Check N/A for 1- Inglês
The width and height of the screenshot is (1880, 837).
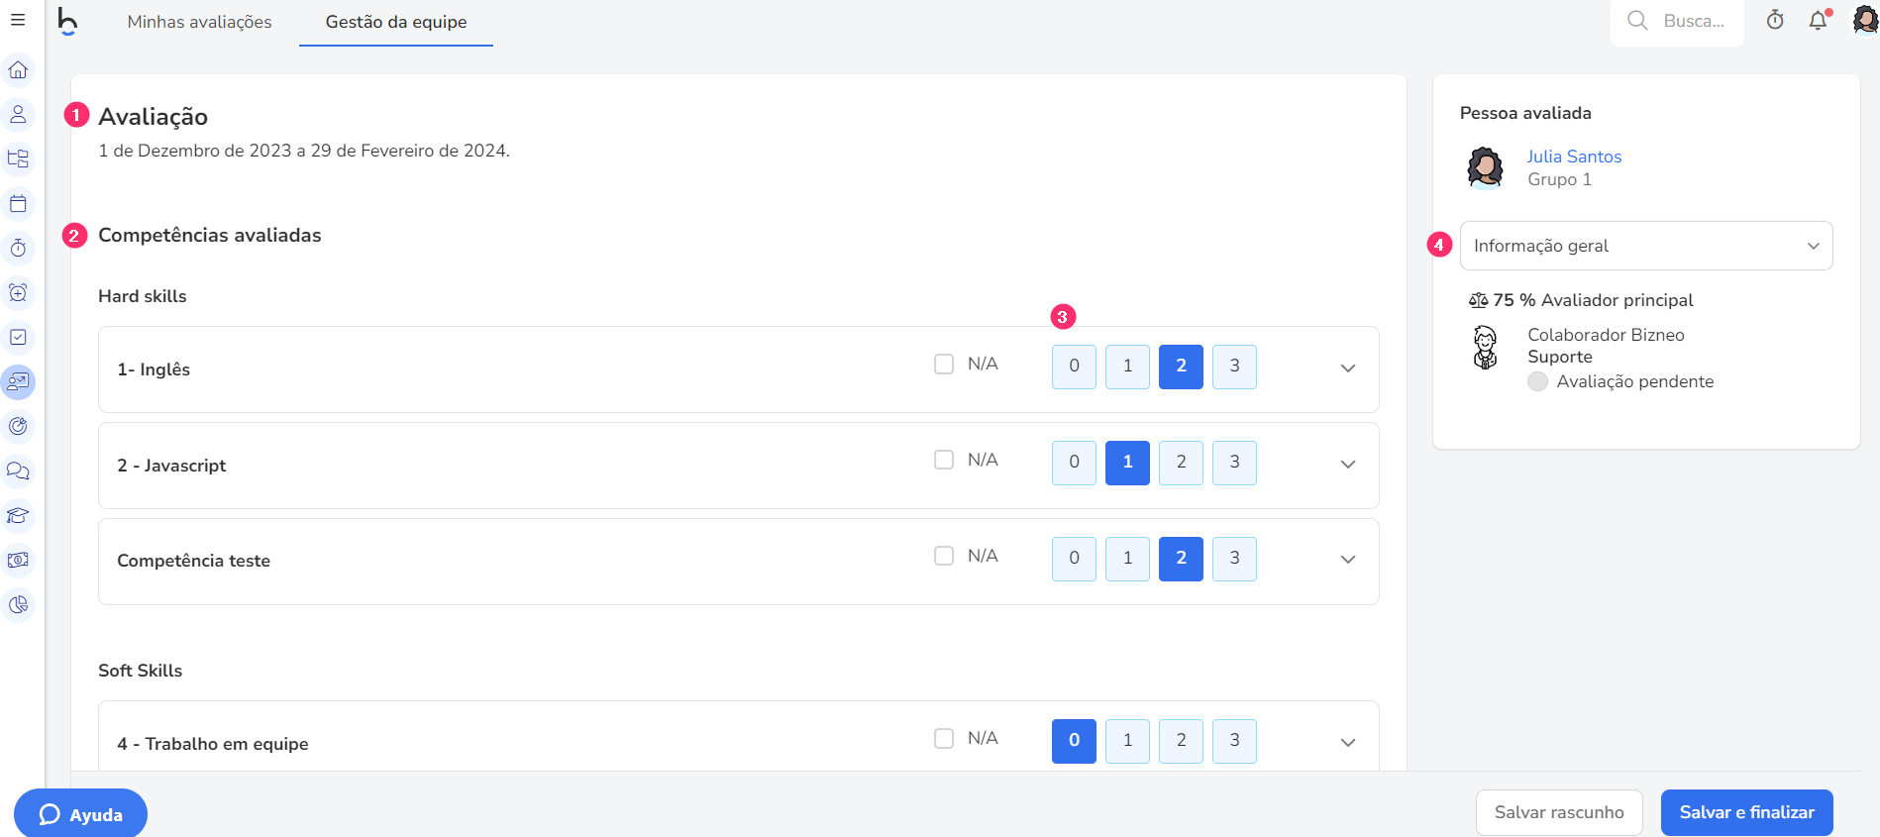pos(944,365)
